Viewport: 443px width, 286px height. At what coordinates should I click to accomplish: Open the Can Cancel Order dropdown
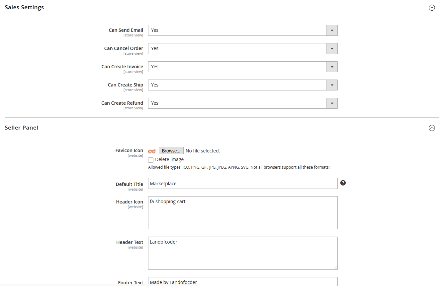pyautogui.click(x=242, y=48)
